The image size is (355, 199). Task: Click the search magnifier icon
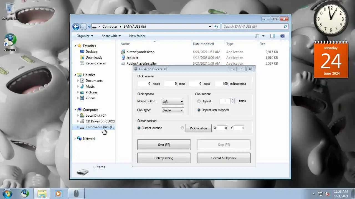285,27
